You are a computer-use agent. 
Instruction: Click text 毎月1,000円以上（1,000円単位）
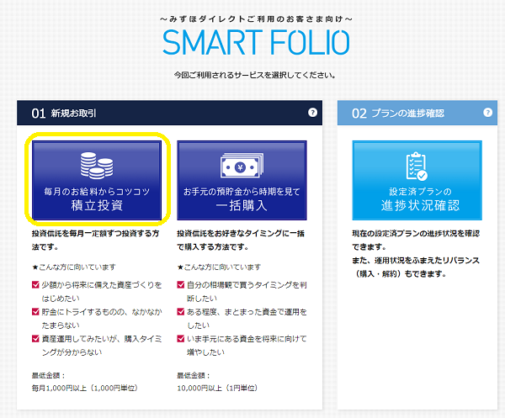tap(85, 389)
